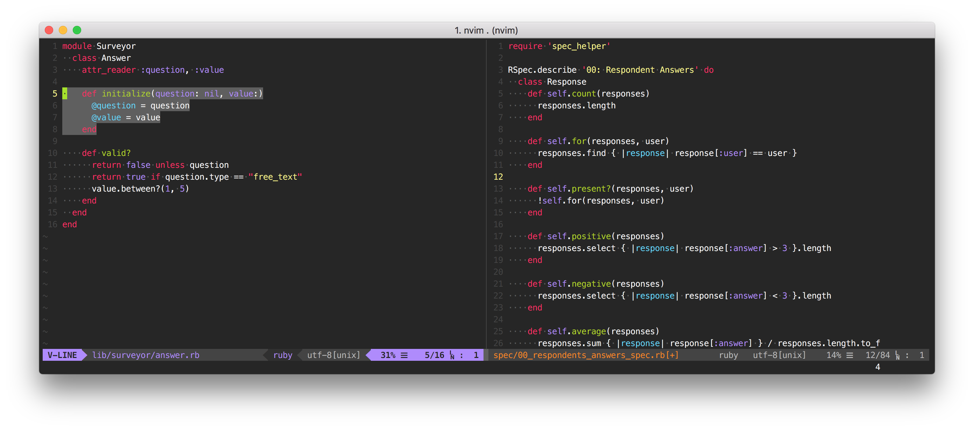Click line number 12 in the right pane
The image size is (974, 430).
(498, 177)
